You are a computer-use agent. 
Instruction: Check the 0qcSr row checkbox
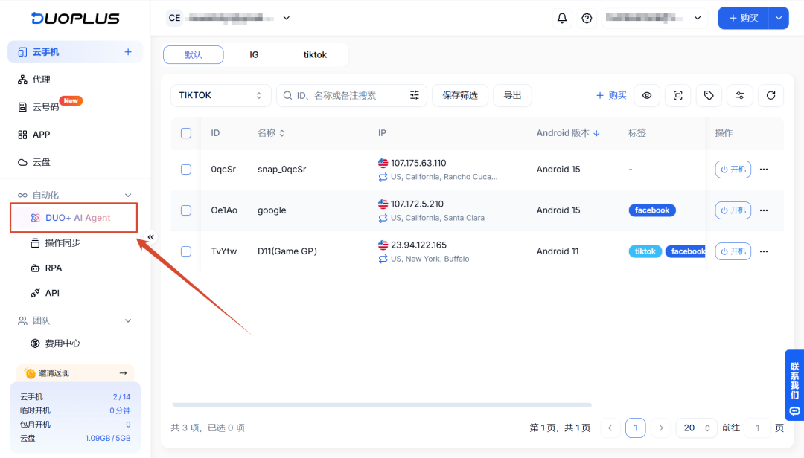click(186, 170)
